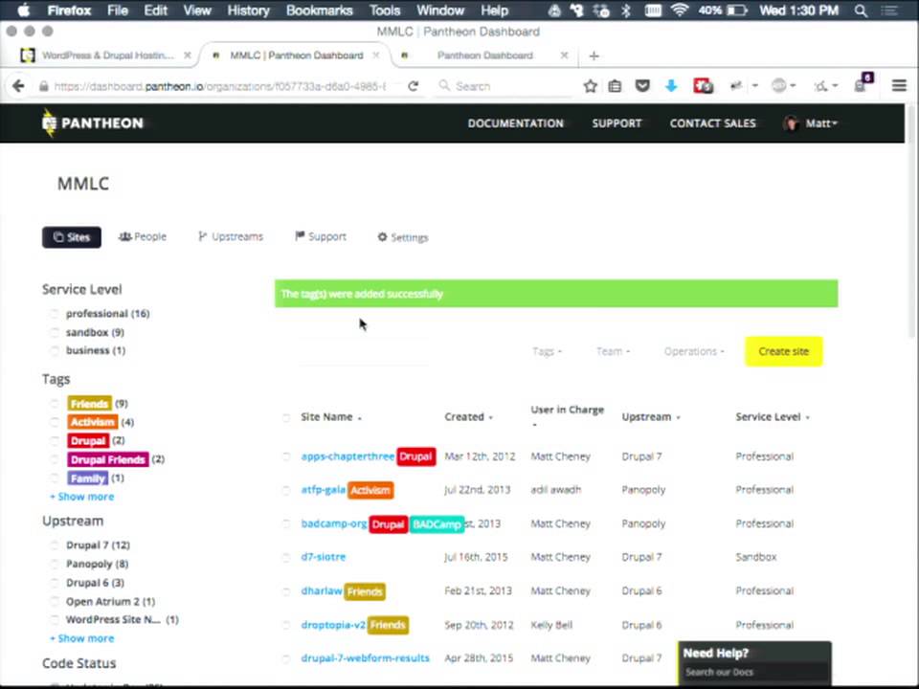Image resolution: width=919 pixels, height=689 pixels.
Task: Open a new browser tab with plus
Action: pos(594,56)
